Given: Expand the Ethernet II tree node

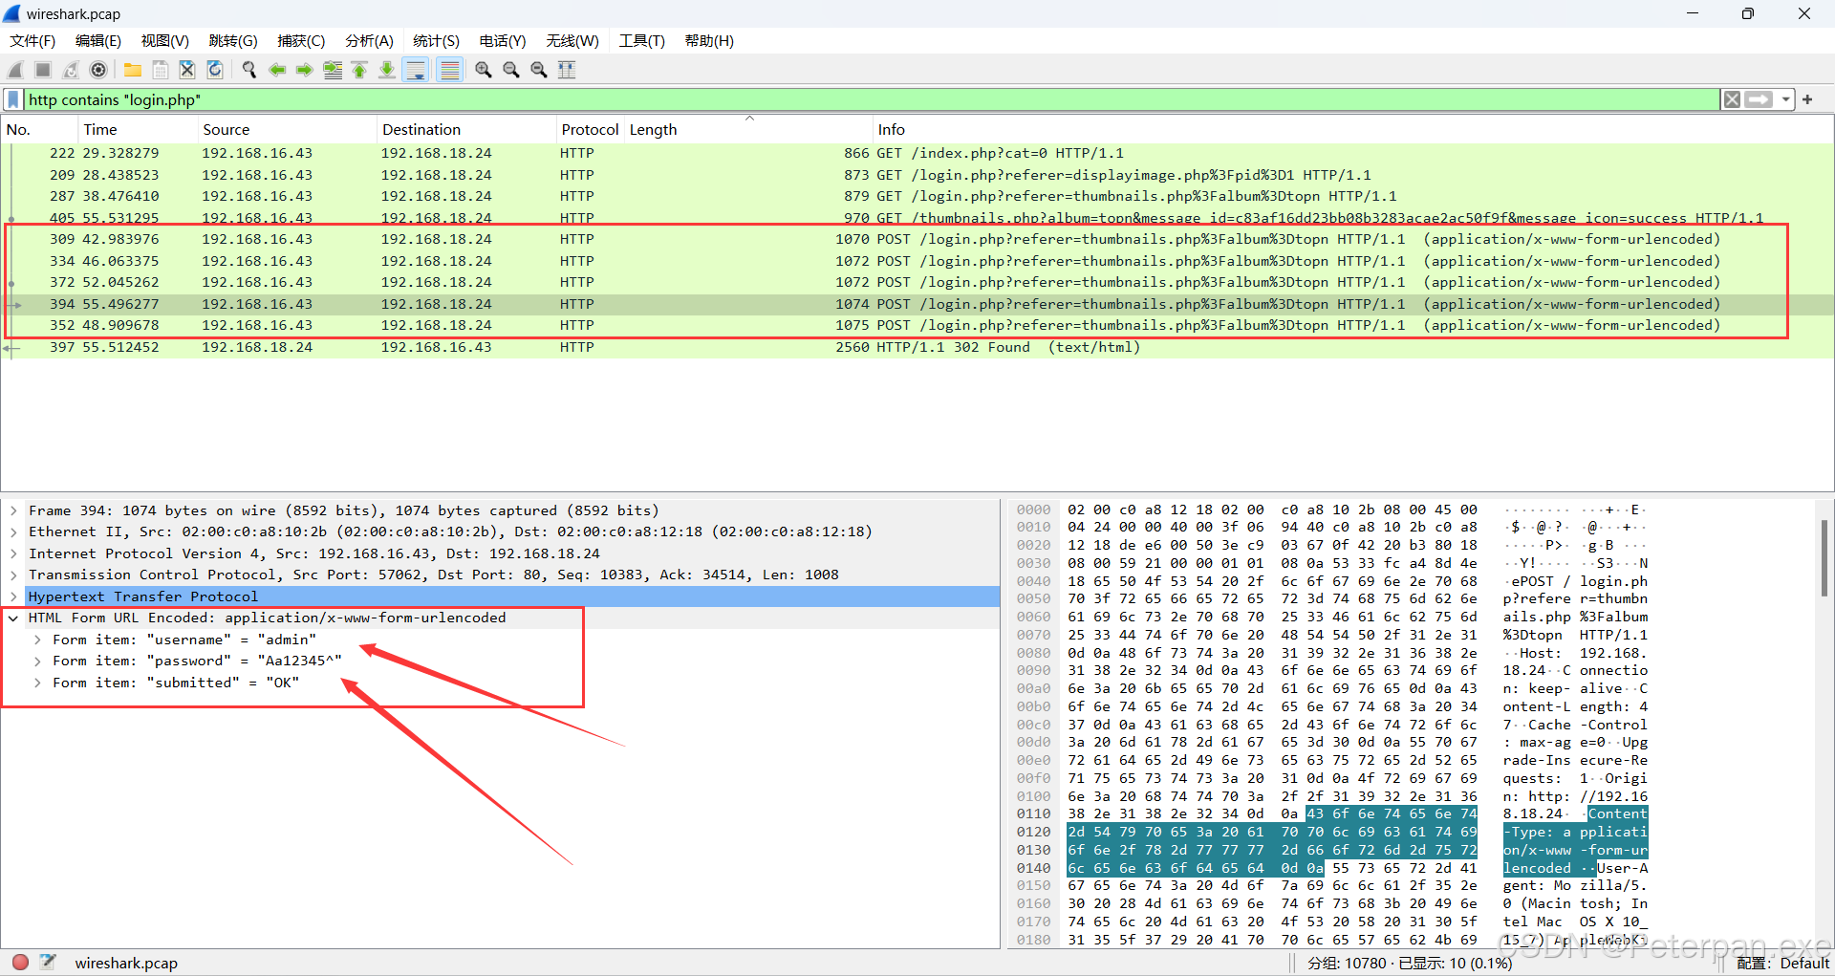Looking at the screenshot, I should 13,531.
